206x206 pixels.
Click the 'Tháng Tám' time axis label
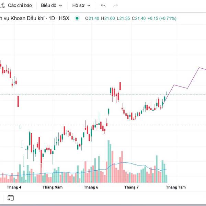176,187
